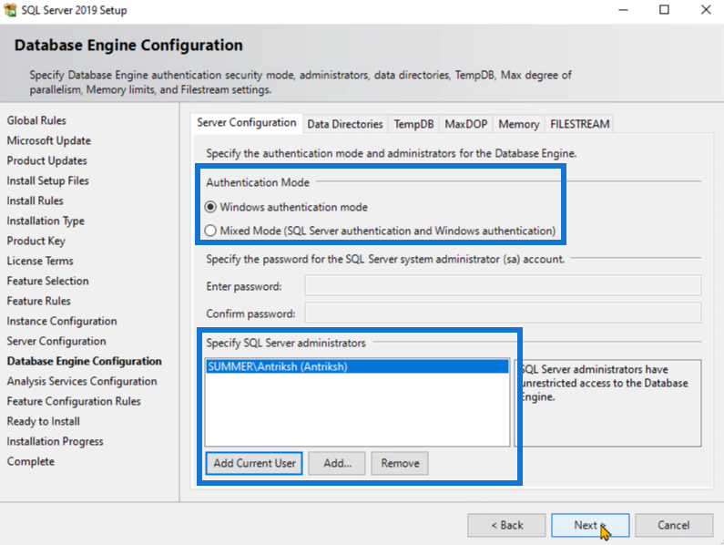The image size is (724, 545).
Task: Click Complete step in sidebar
Action: (30, 461)
